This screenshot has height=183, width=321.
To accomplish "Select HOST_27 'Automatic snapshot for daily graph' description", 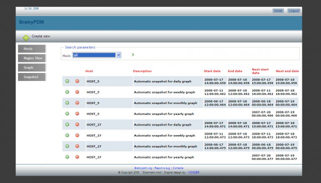I will (x=163, y=124).
